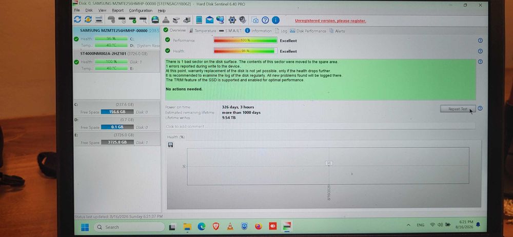
Task: Open the Report menu
Action: click(118, 10)
